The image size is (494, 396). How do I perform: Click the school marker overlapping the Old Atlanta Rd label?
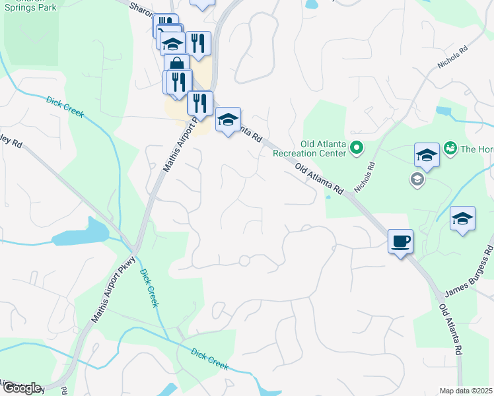point(228,119)
